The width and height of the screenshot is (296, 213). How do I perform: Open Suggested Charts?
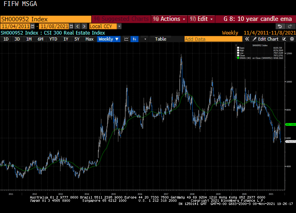121,19
